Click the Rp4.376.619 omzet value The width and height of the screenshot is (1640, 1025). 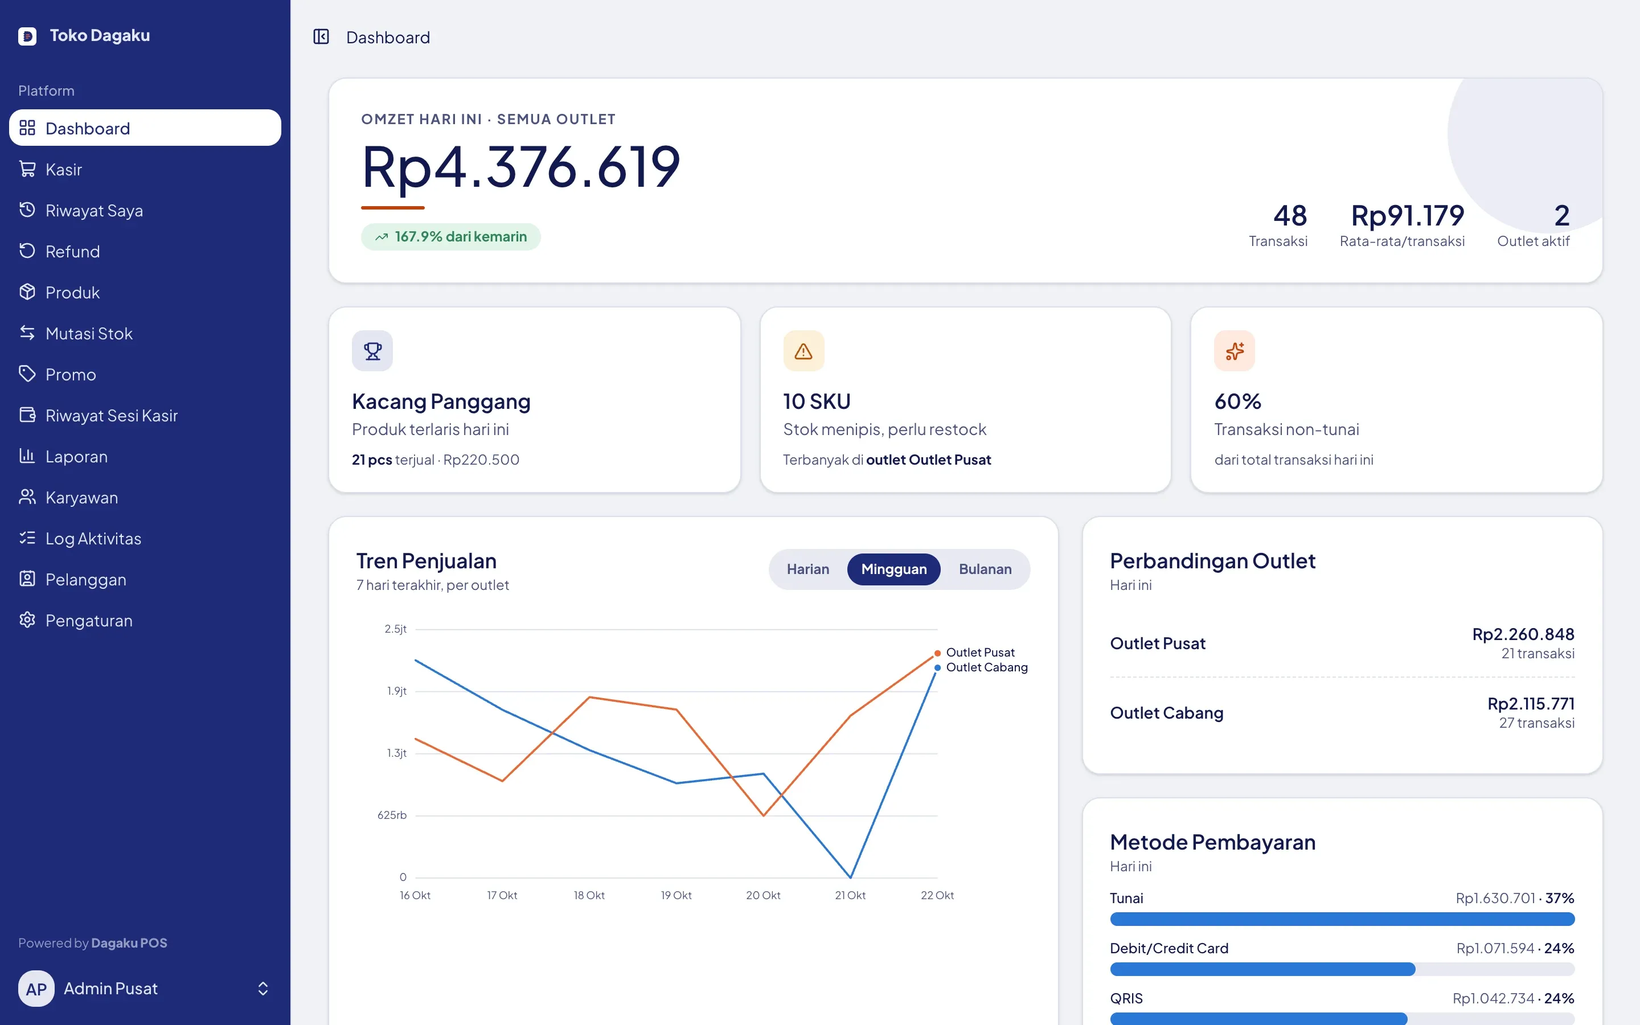coord(520,167)
